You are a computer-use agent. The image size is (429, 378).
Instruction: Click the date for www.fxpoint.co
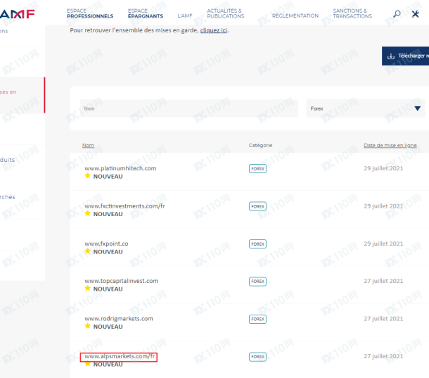pyautogui.click(x=383, y=244)
